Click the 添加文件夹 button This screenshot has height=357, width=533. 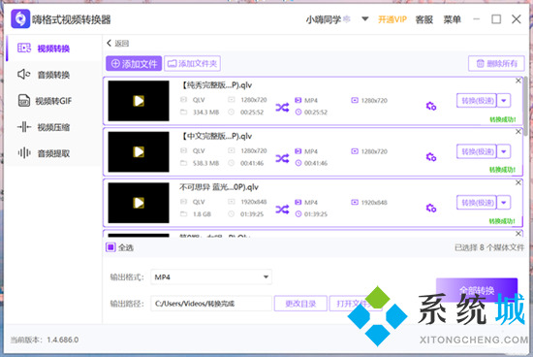(x=192, y=64)
